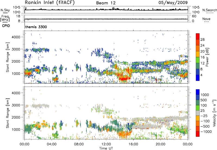Click the 'CPID' row label
The height and width of the screenshot is (150, 217).
(6, 26)
